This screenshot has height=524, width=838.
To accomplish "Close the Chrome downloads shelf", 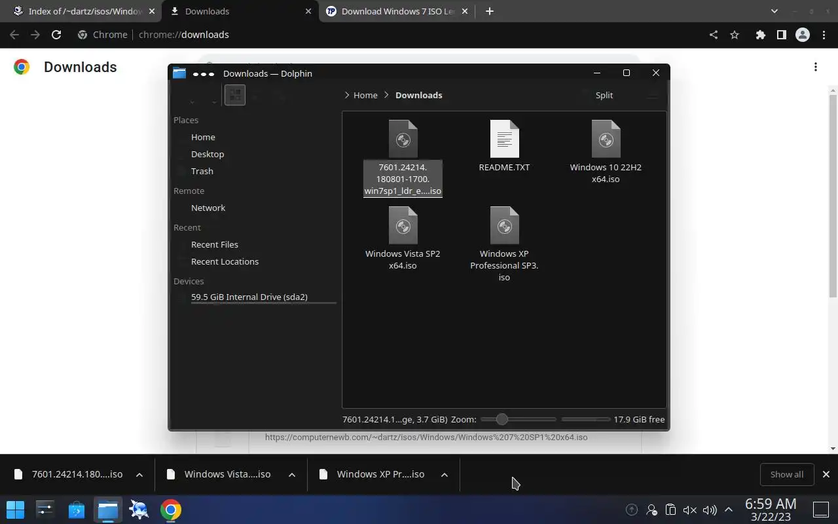I will (826, 474).
